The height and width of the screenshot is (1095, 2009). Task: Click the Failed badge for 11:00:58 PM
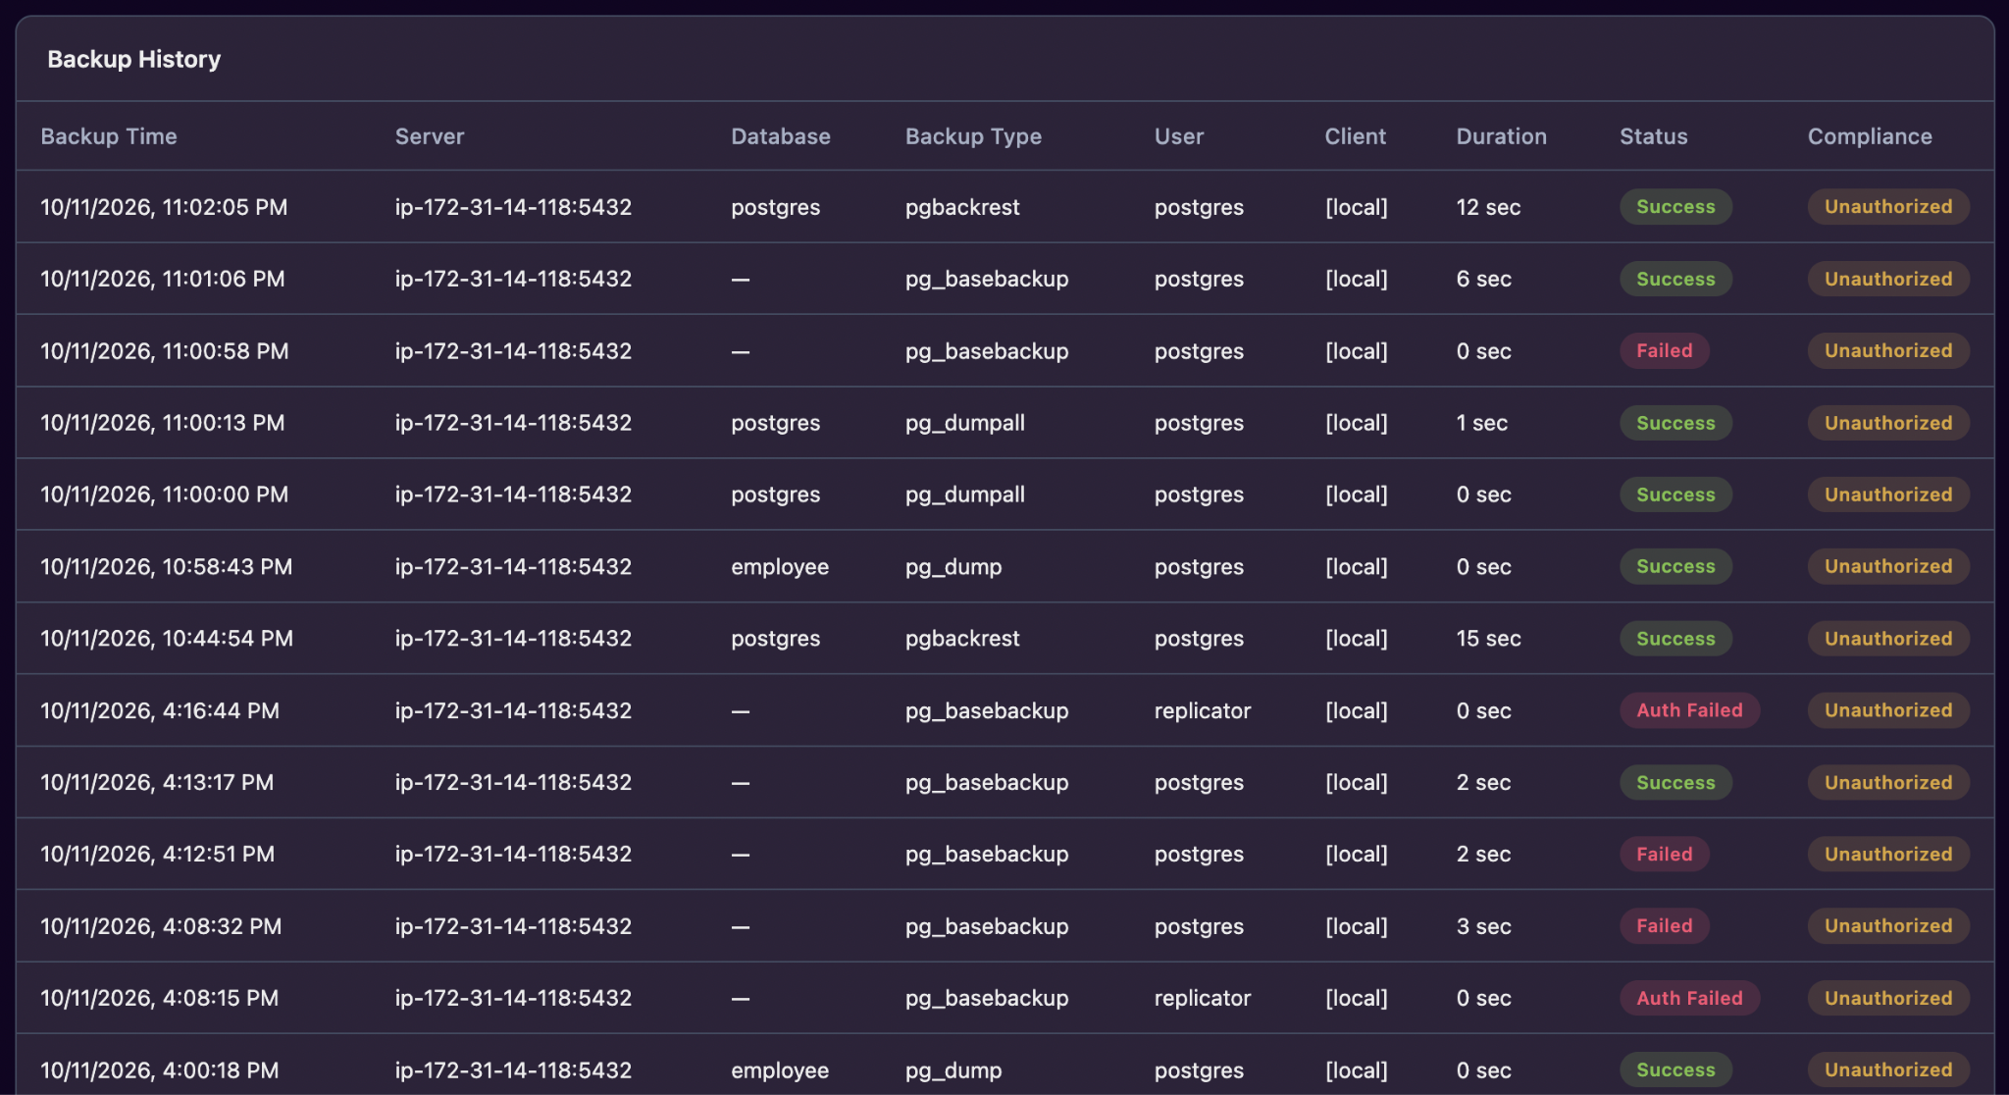coord(1665,350)
